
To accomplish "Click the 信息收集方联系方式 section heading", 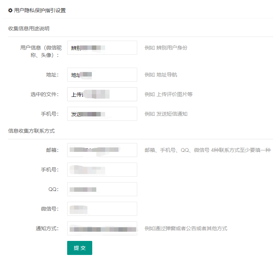I will tap(31, 131).
